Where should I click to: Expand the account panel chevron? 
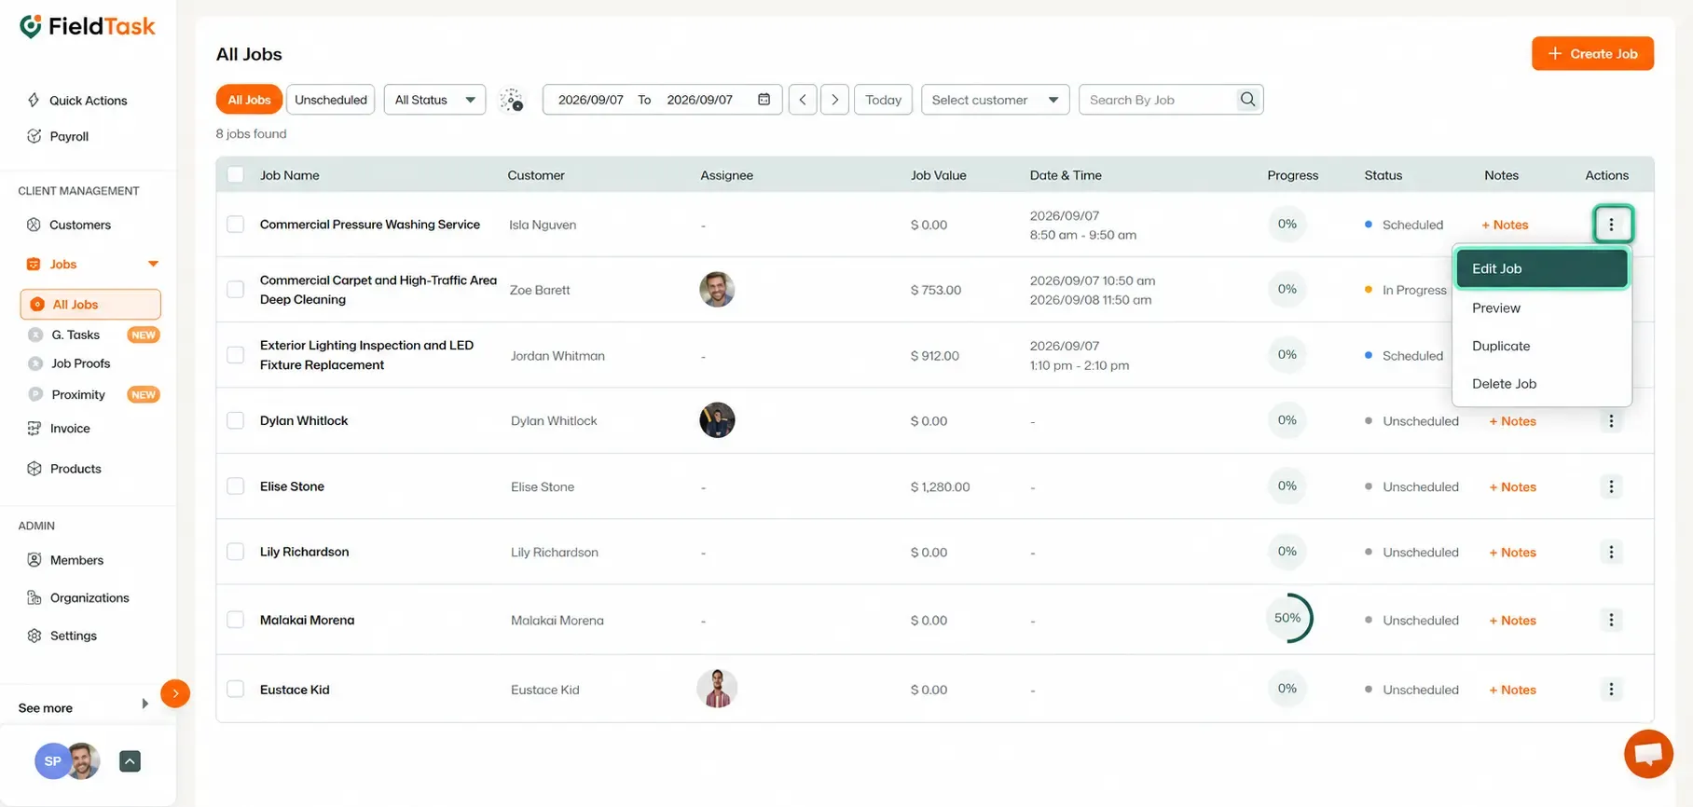click(x=131, y=761)
